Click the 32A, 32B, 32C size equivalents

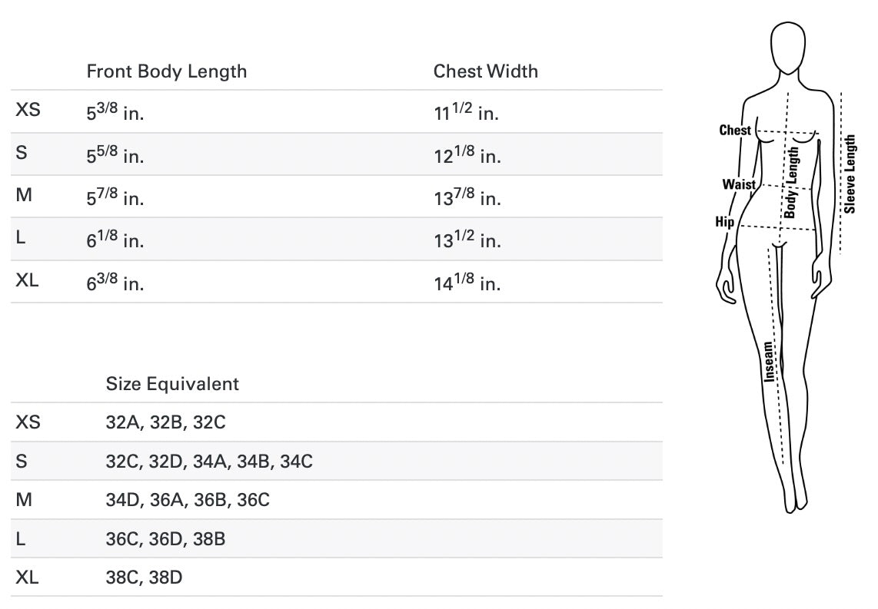click(x=166, y=422)
